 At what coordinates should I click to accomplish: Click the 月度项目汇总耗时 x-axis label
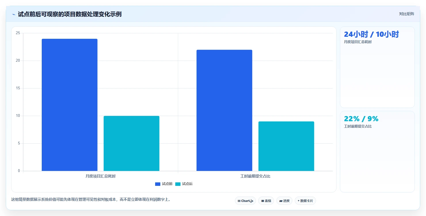[x=100, y=176]
